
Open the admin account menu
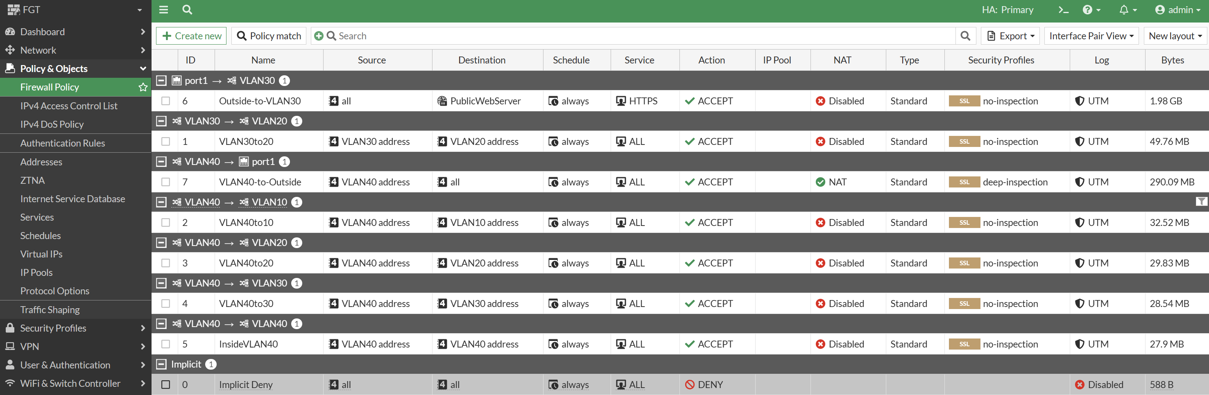(x=1177, y=9)
